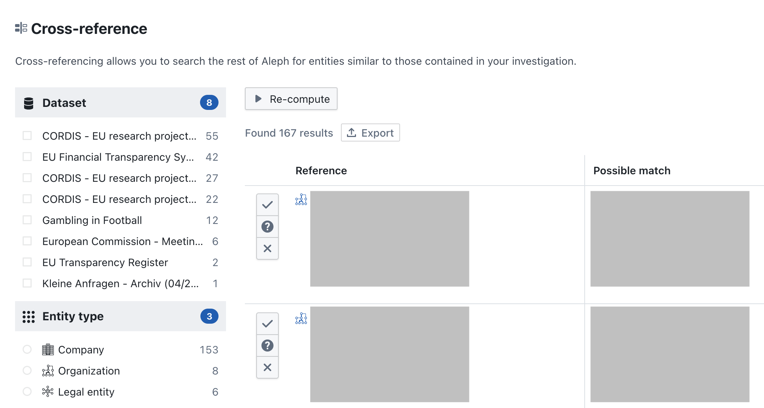Collapse the Dataset filter section

[121, 102]
